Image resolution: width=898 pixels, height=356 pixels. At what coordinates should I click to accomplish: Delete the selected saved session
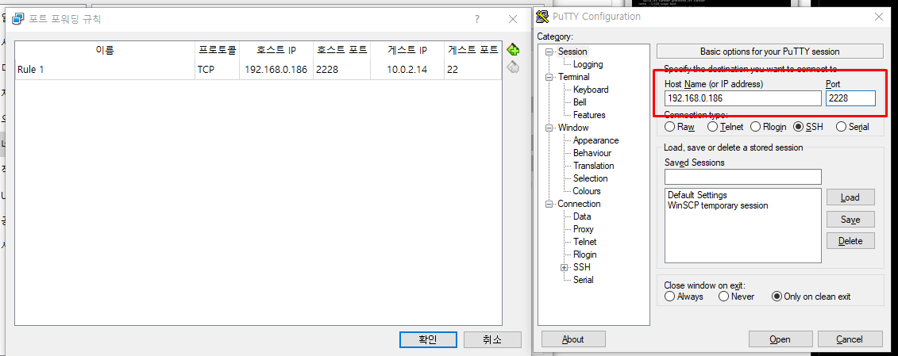850,241
